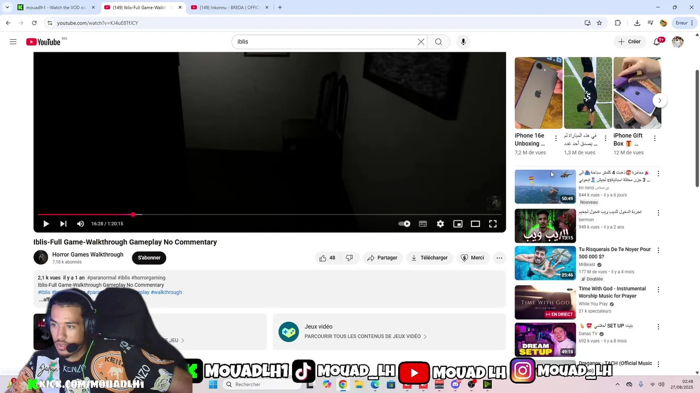Viewport: 700px width, 393px height.
Task: Open the browser extensions puzzle icon
Action: click(x=618, y=23)
